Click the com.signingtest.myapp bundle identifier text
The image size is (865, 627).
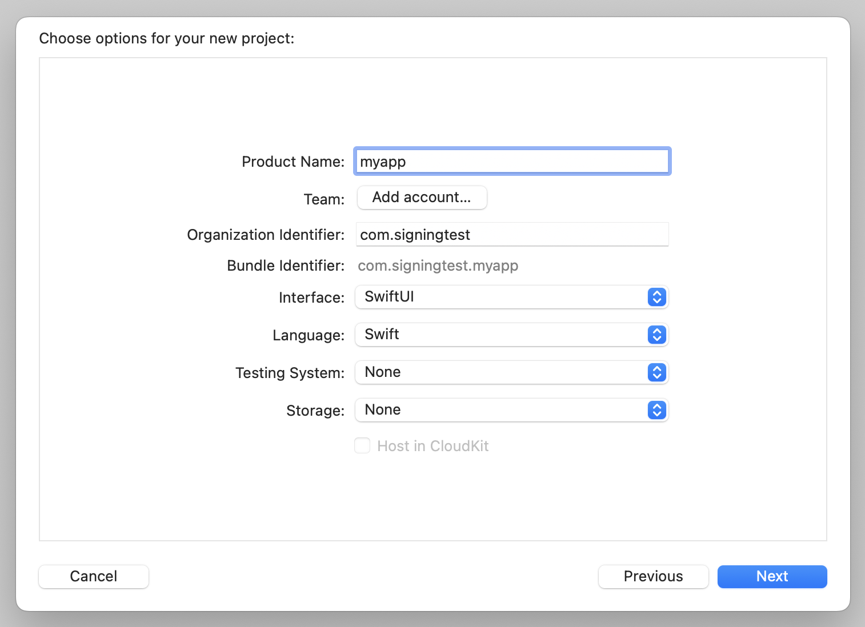pyautogui.click(x=438, y=266)
